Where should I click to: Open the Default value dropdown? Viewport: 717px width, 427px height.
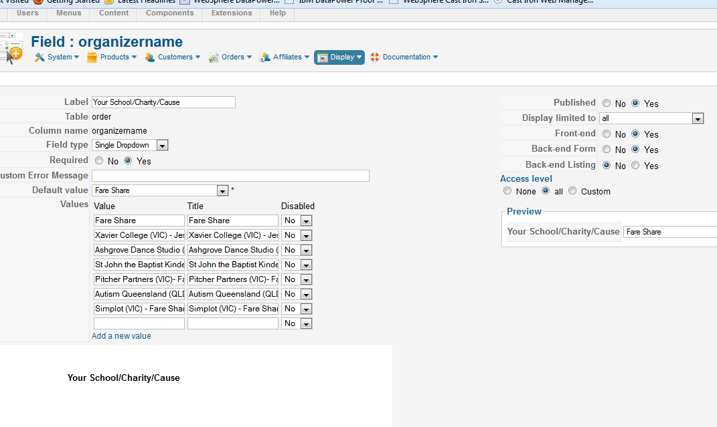click(160, 190)
